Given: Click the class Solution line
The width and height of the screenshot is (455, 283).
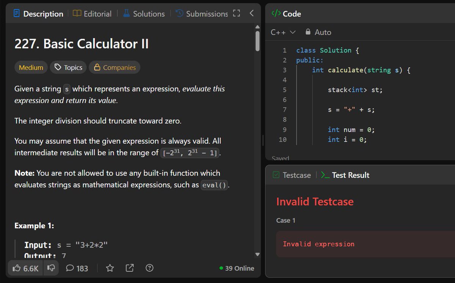Looking at the screenshot, I should pyautogui.click(x=328, y=50).
